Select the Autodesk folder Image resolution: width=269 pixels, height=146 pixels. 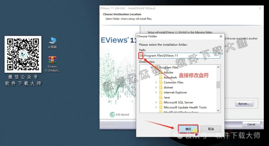(x=170, y=77)
